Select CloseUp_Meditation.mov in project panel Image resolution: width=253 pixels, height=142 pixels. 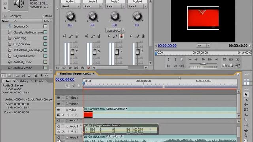point(28,32)
